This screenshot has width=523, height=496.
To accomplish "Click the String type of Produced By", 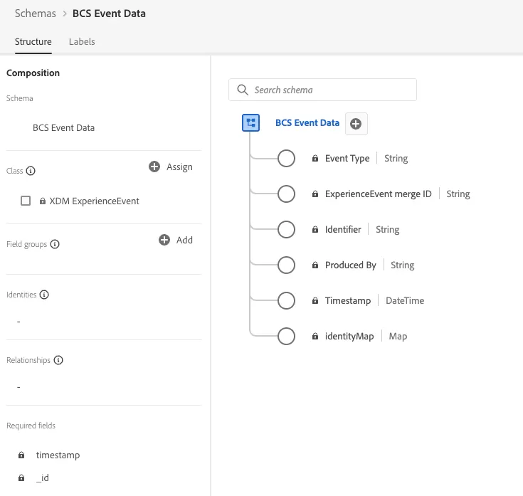I will (403, 265).
